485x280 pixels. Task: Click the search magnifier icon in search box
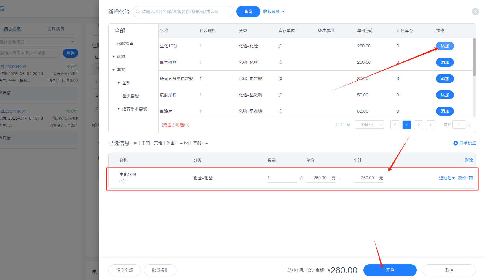pyautogui.click(x=138, y=12)
